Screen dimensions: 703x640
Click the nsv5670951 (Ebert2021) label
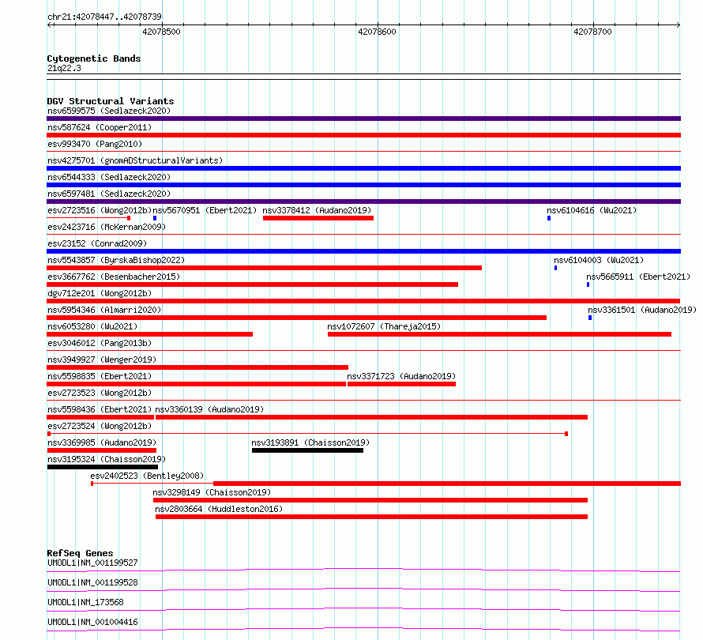pos(205,210)
